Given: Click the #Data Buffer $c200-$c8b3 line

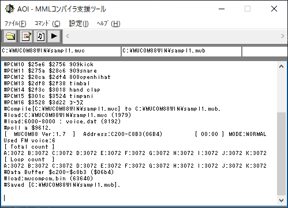Looking at the screenshot, I should click(59, 172).
